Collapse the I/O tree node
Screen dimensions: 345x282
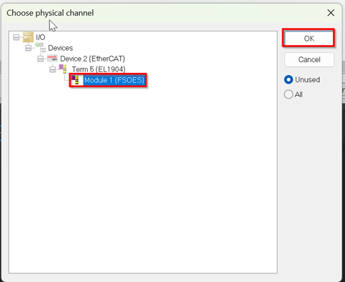(16, 37)
